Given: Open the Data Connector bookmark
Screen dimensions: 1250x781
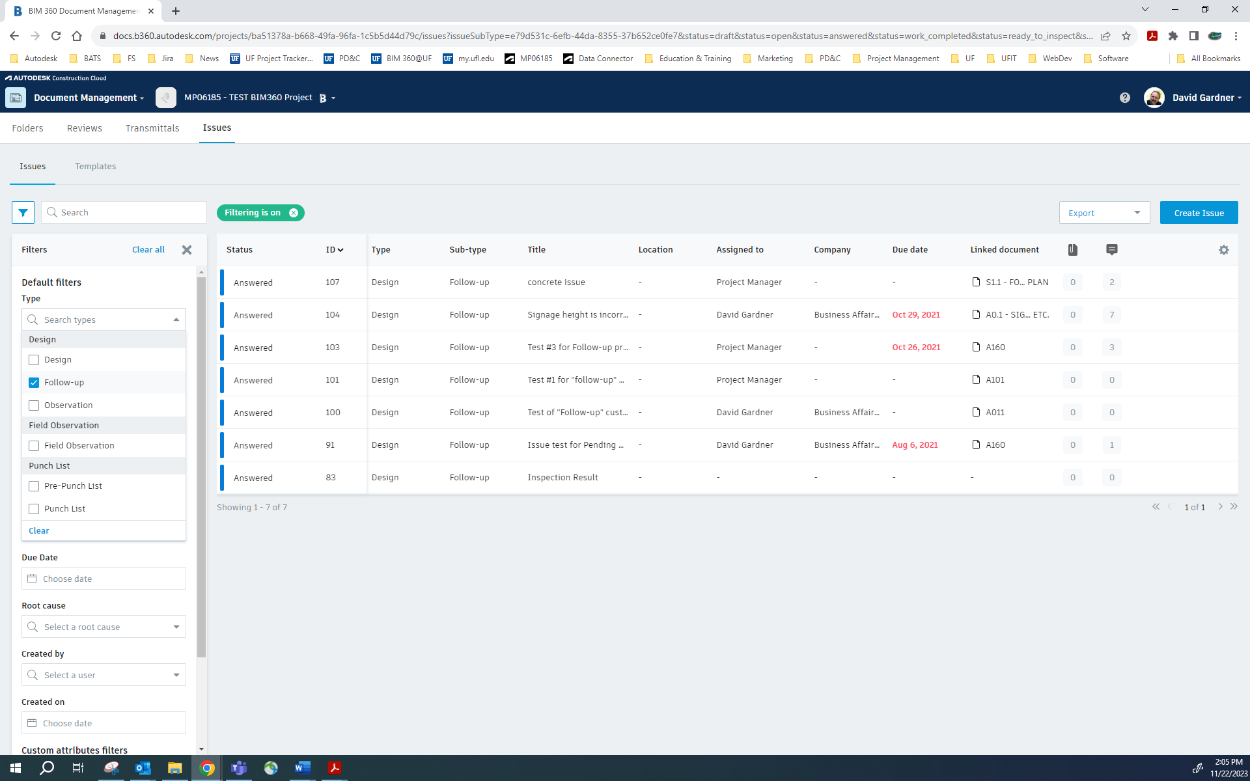Looking at the screenshot, I should 598,59.
